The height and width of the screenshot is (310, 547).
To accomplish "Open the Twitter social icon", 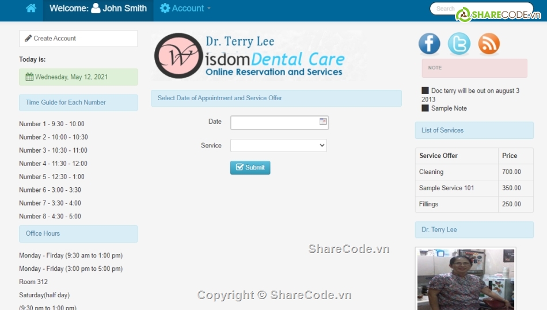I will click(459, 44).
